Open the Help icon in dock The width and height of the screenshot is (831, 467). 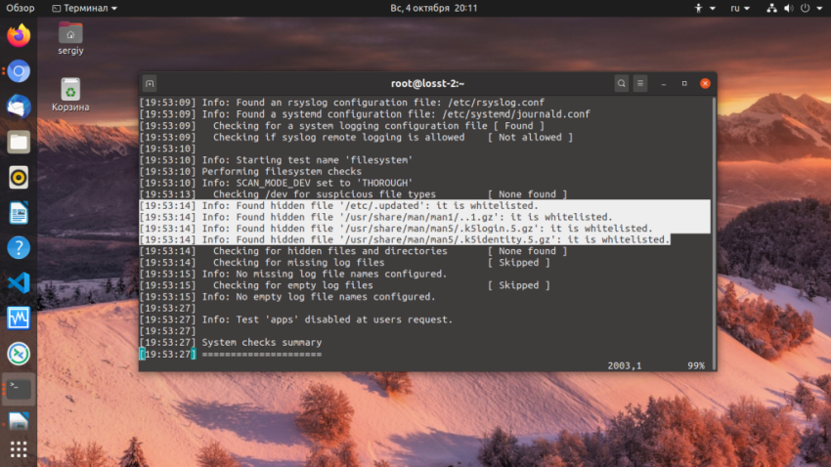point(19,248)
